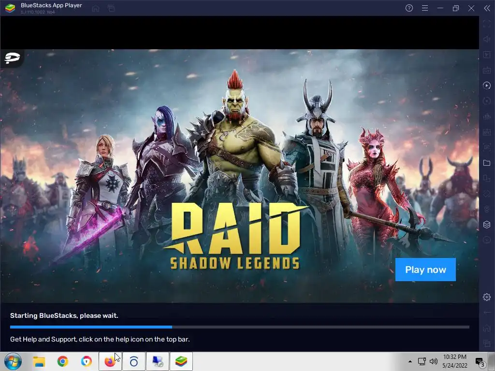Viewport: 495px width, 371px height.
Task: Click the dimmed game controls keyboard icon
Action: click(x=487, y=70)
